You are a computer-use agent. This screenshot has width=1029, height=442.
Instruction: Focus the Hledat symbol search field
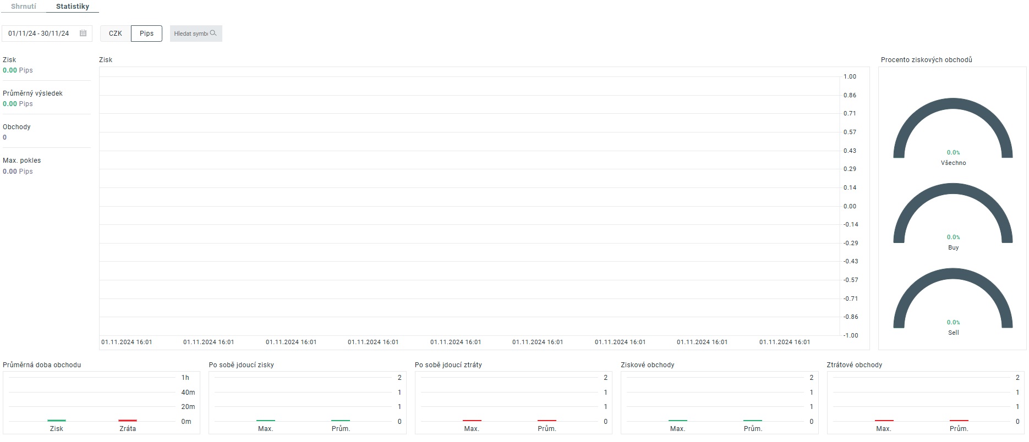[x=190, y=34]
